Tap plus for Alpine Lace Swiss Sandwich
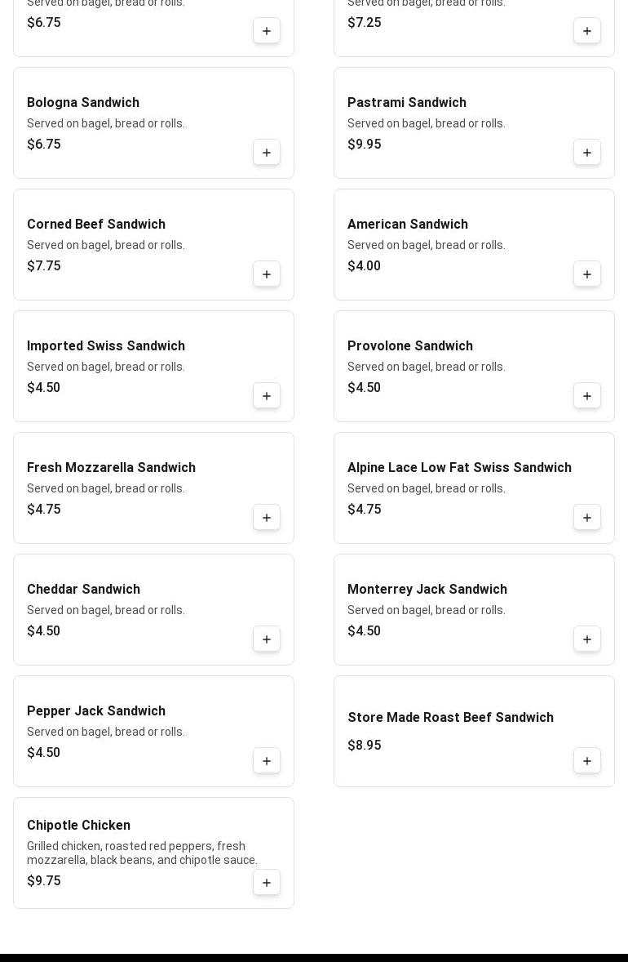This screenshot has height=962, width=628. (x=587, y=518)
